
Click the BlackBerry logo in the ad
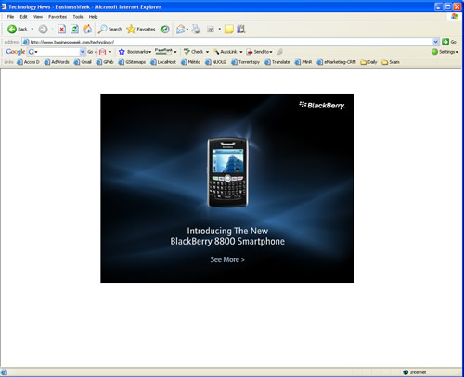[322, 106]
